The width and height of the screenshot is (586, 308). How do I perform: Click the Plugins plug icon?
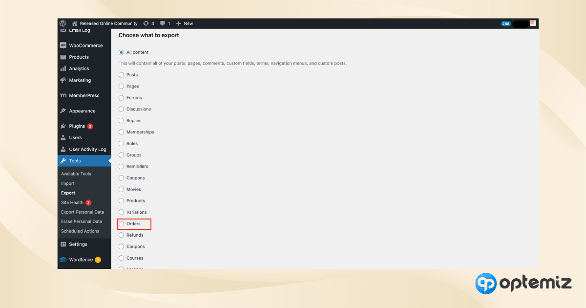(x=63, y=126)
